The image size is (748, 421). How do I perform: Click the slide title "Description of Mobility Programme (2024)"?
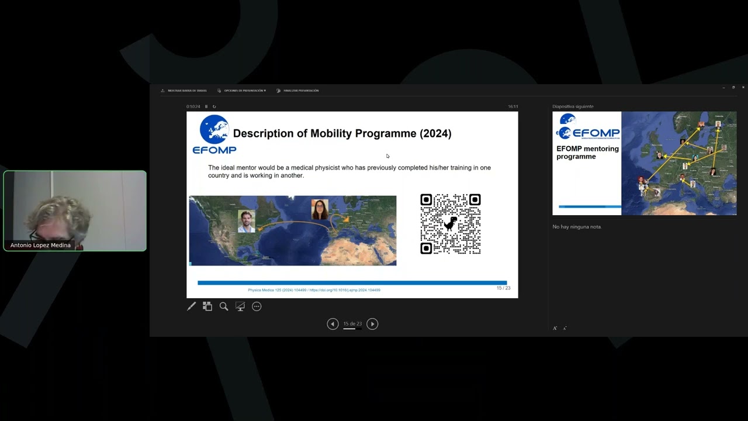click(342, 133)
